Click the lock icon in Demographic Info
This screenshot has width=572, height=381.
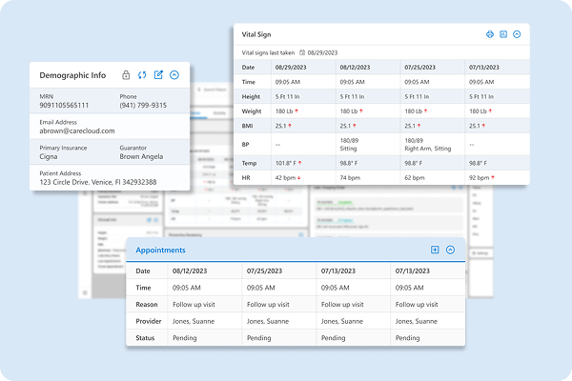tap(126, 75)
